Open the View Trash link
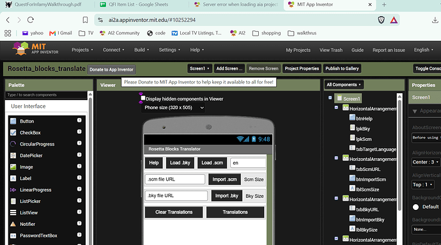441x245 pixels. point(331,50)
